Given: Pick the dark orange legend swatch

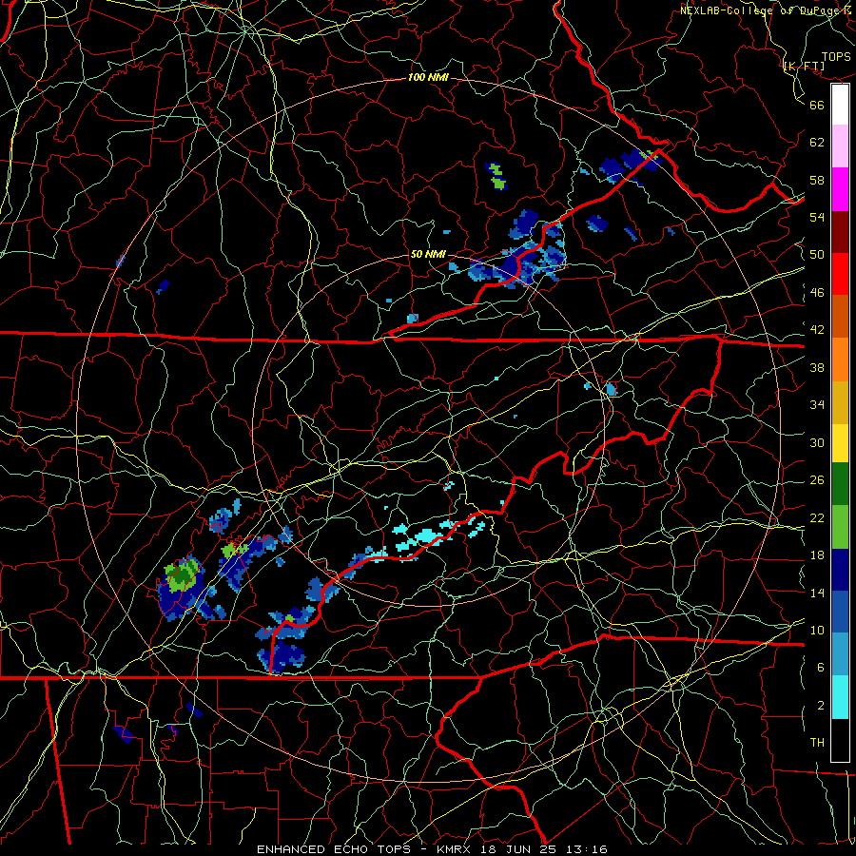Looking at the screenshot, I should click(x=840, y=316).
